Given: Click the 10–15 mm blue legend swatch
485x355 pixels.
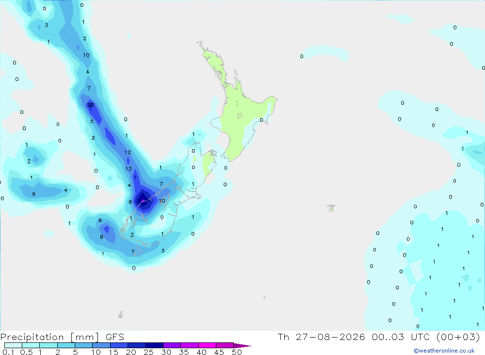Looking at the screenshot, I should (101, 345).
